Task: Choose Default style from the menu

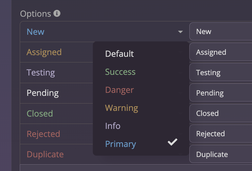Action: [x=119, y=54]
